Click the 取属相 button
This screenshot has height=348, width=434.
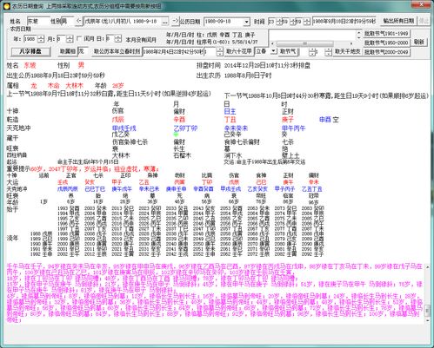[x=68, y=52]
